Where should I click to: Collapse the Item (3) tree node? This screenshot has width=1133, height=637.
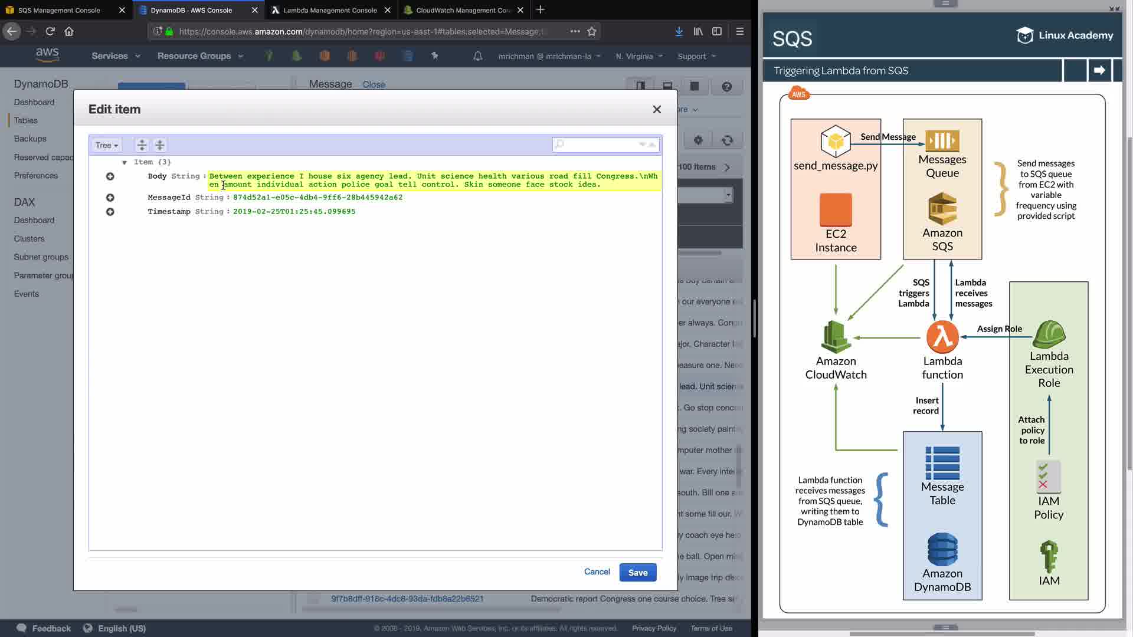pyautogui.click(x=125, y=162)
